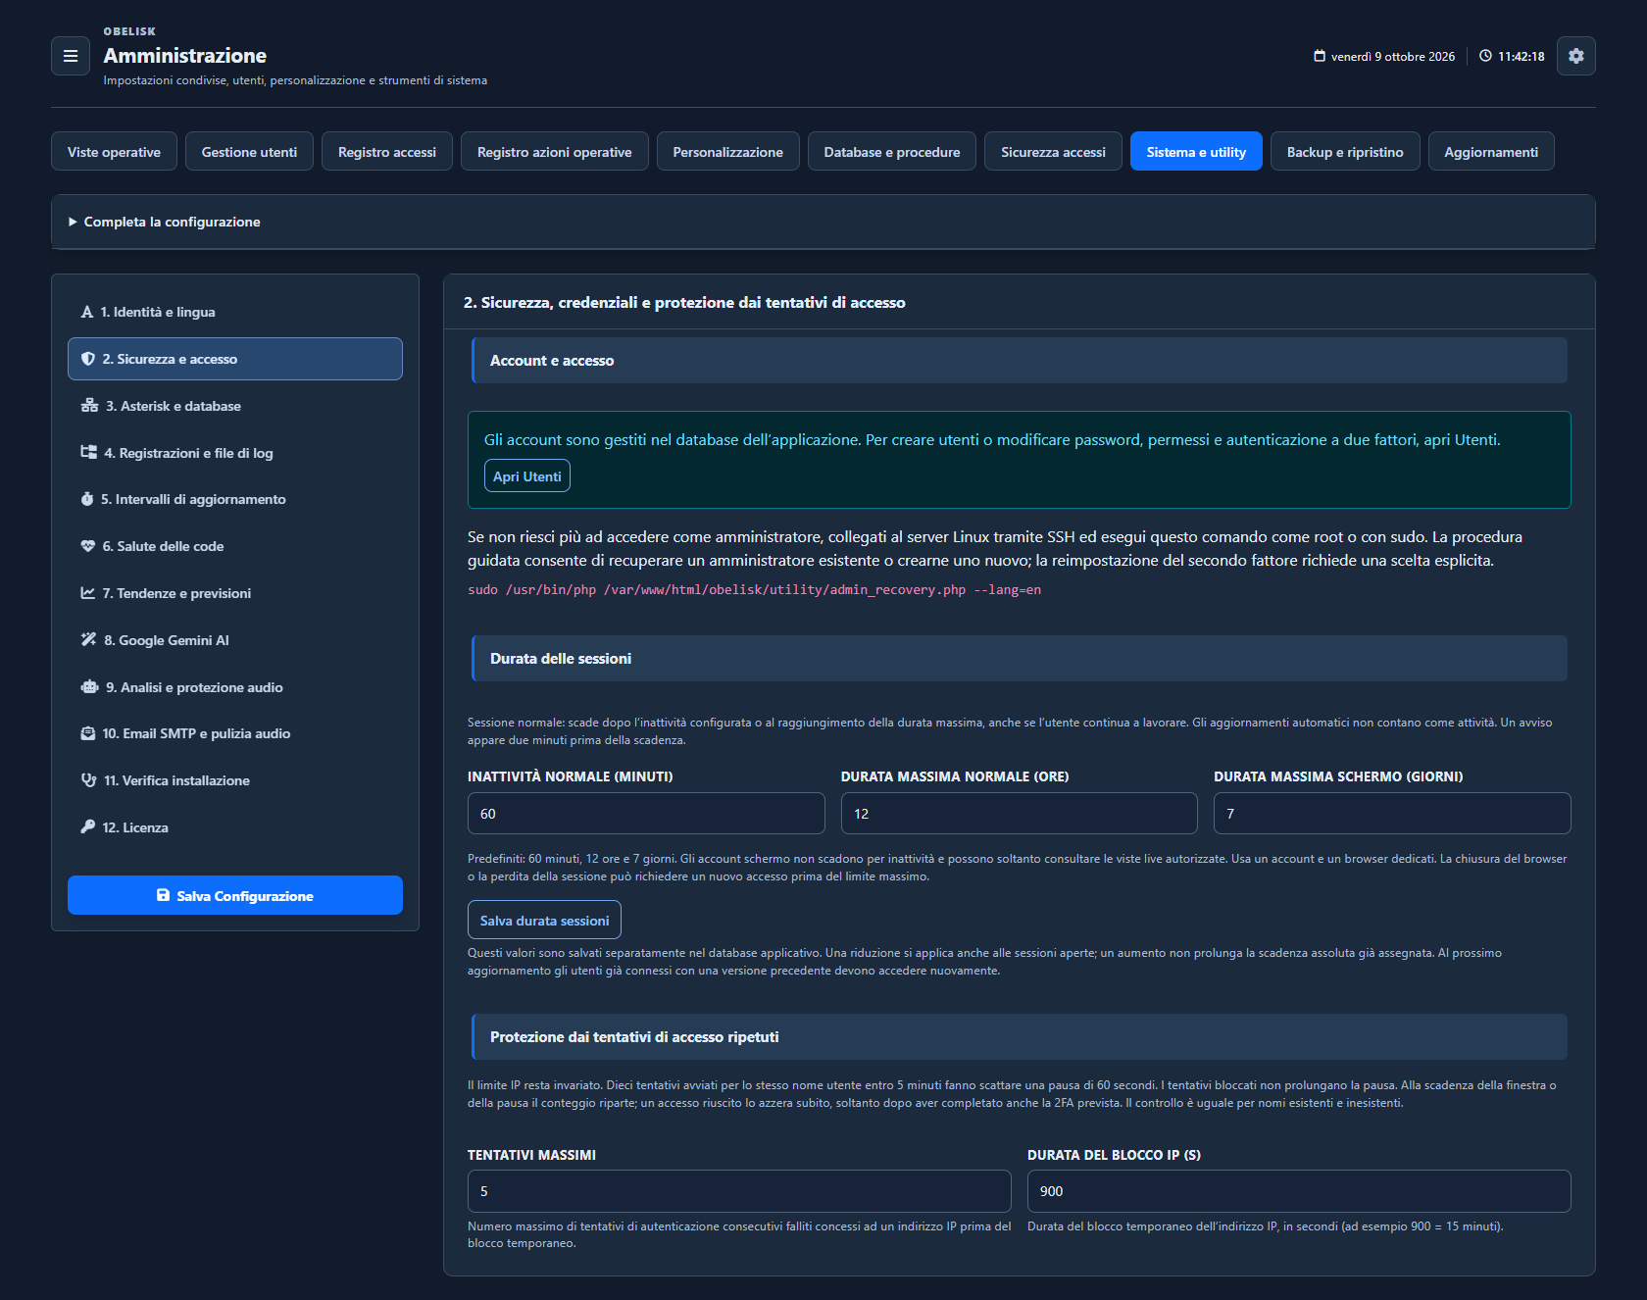Click the Amministrazione page title
The image size is (1647, 1300).
tap(185, 56)
